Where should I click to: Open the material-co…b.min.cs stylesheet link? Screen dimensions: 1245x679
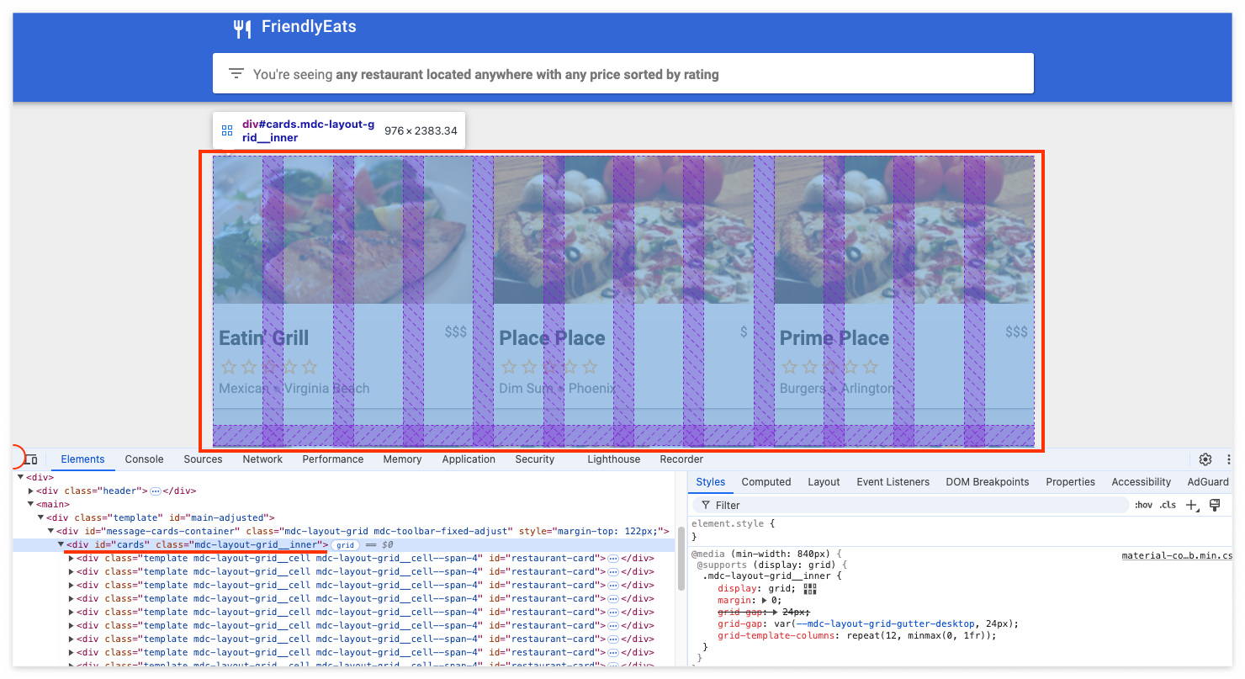coord(1177,556)
